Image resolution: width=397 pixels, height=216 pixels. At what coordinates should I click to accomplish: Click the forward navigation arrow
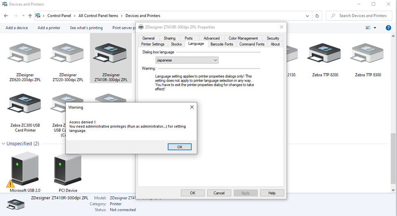click(x=16, y=16)
